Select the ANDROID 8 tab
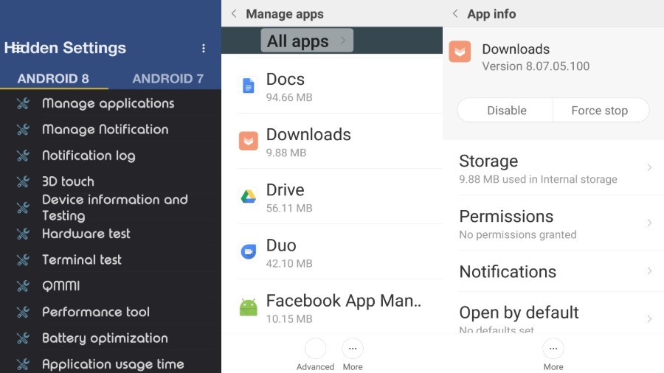Screen dimensions: 664x373 [54, 78]
